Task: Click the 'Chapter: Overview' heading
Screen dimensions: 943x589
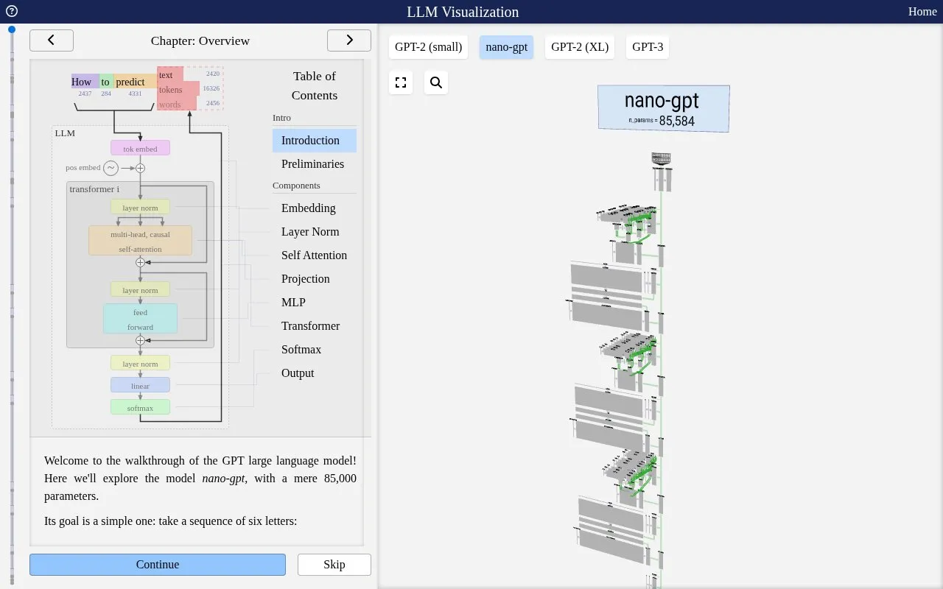Action: tap(200, 40)
